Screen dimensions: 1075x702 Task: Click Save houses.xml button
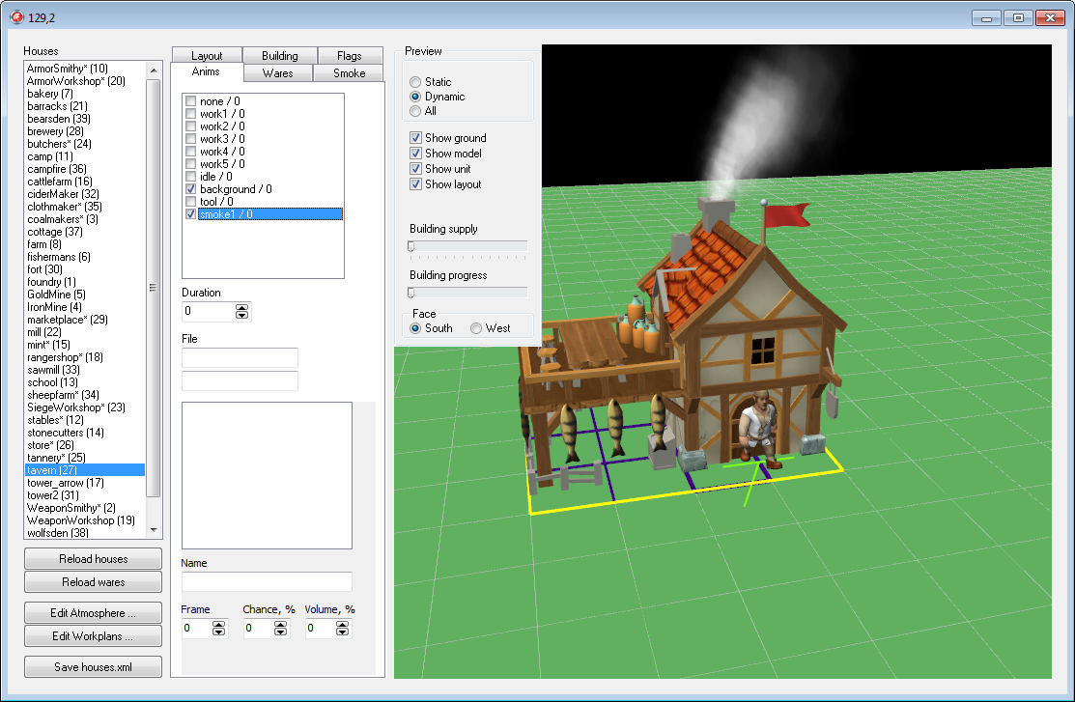tap(94, 667)
